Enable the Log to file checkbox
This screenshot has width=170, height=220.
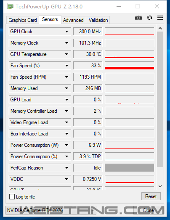click(12, 196)
